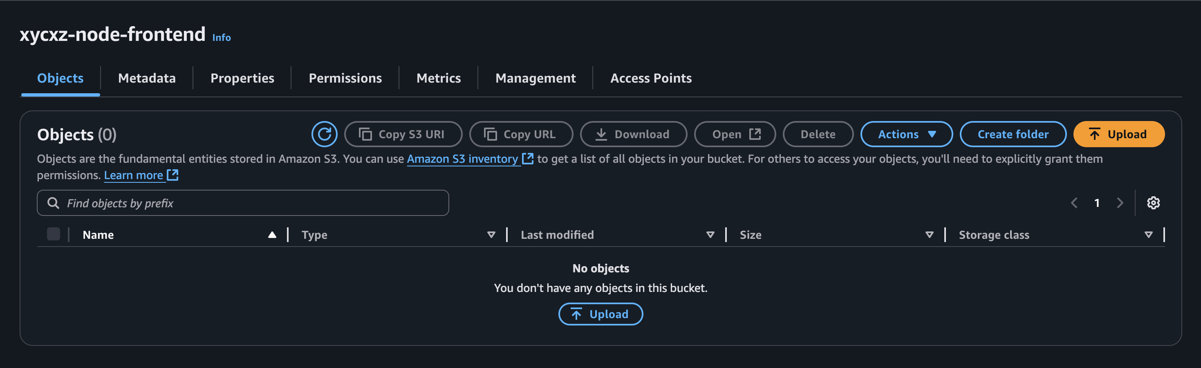Toggle the select all objects checkbox
1201x368 pixels.
(54, 234)
